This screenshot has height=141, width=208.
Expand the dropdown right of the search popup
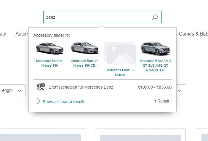[181, 90]
